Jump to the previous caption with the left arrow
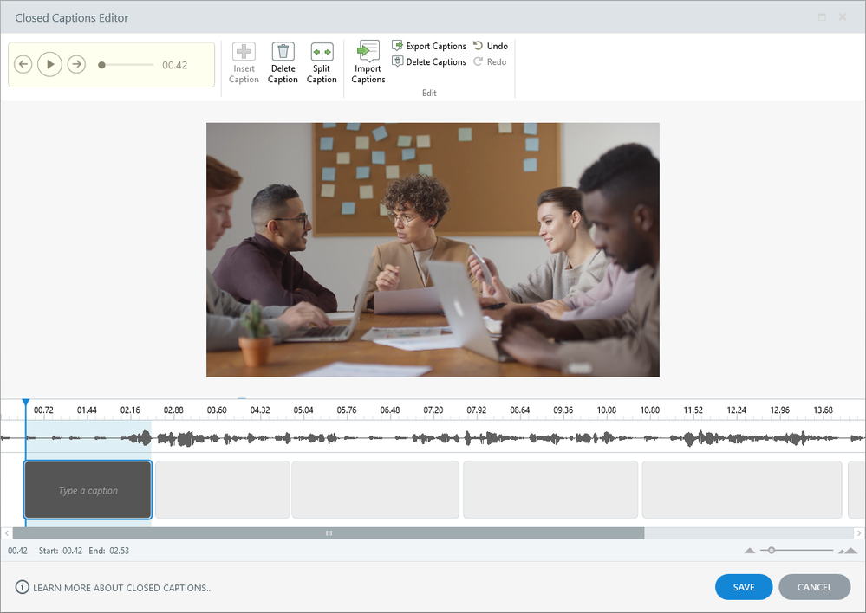 pyautogui.click(x=23, y=64)
